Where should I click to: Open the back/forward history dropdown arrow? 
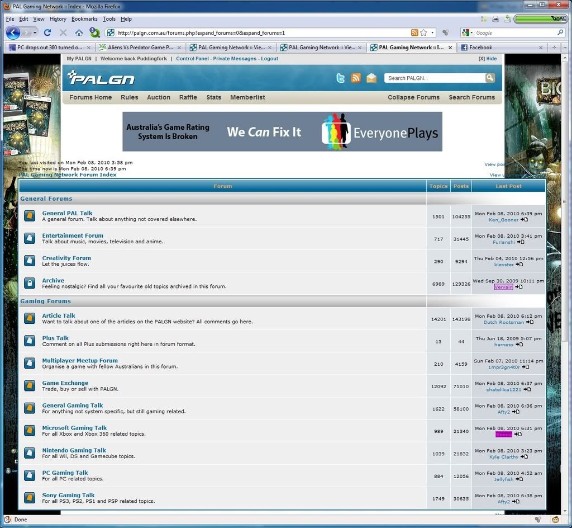pyautogui.click(x=35, y=33)
